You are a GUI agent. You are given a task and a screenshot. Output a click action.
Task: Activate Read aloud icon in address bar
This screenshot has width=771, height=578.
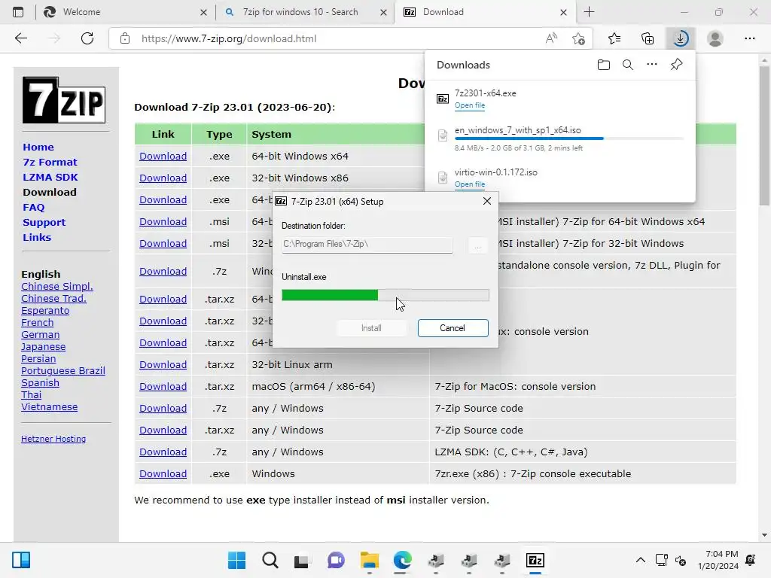(x=551, y=38)
